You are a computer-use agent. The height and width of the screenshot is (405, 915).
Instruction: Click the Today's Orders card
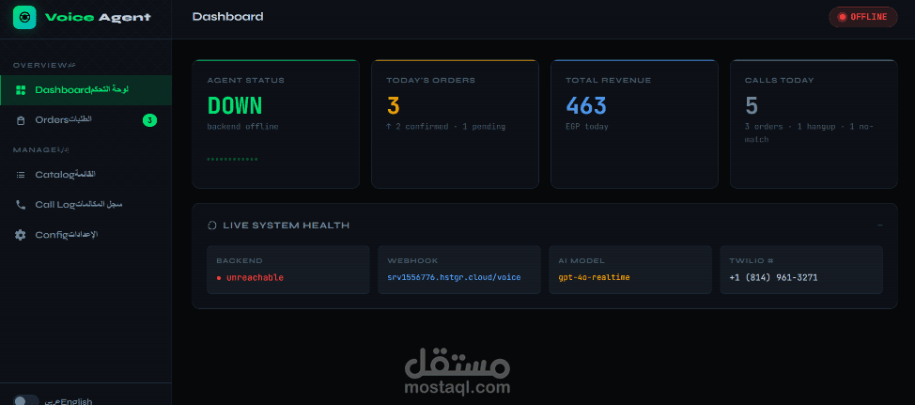456,124
